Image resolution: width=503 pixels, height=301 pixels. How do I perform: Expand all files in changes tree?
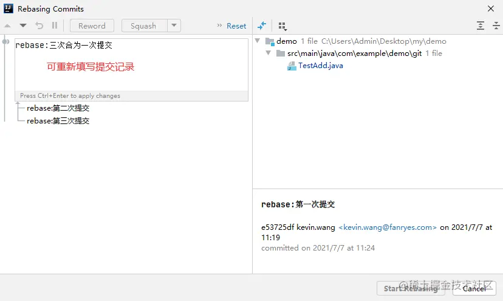click(x=481, y=26)
